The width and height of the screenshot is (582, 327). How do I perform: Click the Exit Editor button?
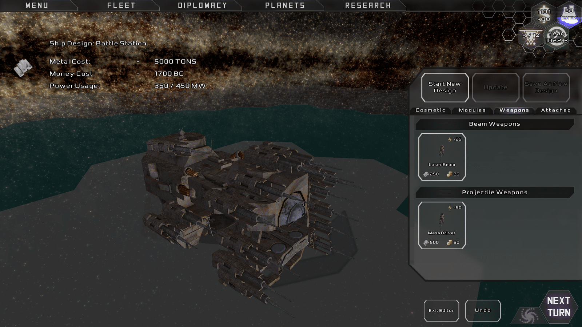coord(441,311)
